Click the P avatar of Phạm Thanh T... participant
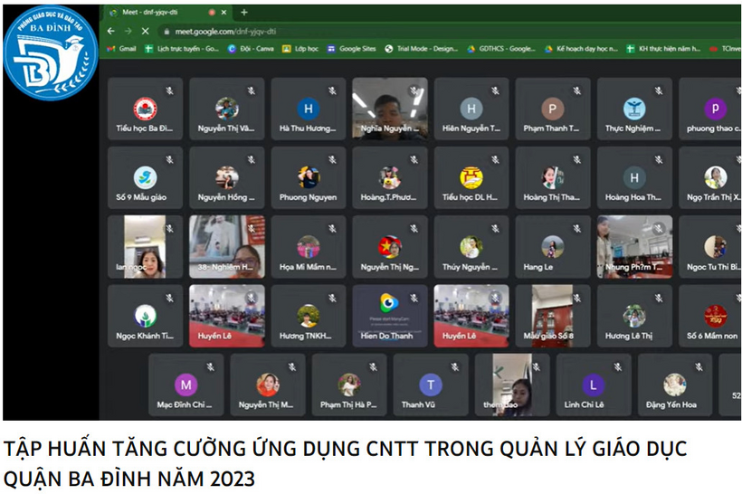742x494 pixels. click(553, 109)
